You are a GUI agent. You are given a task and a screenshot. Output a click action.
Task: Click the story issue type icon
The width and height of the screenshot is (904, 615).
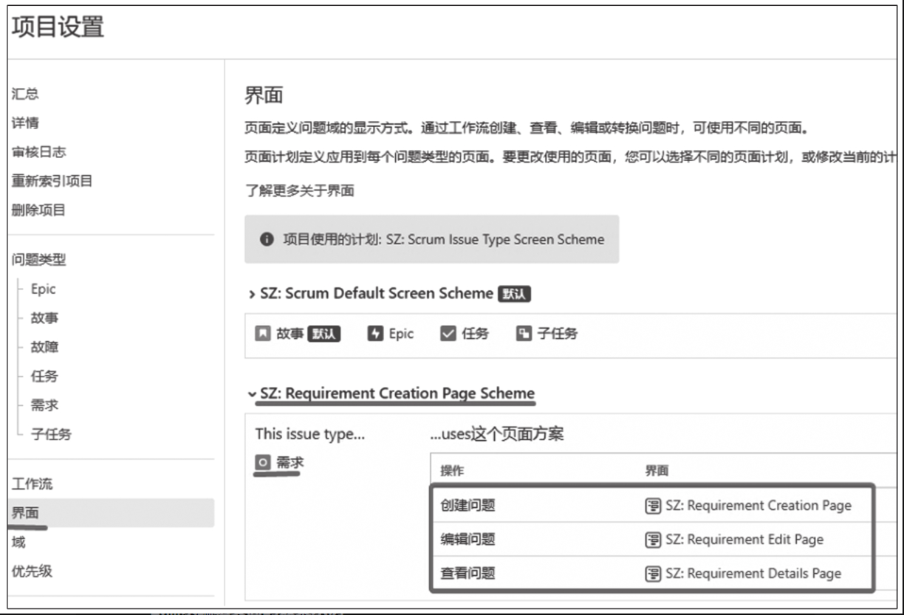(262, 334)
